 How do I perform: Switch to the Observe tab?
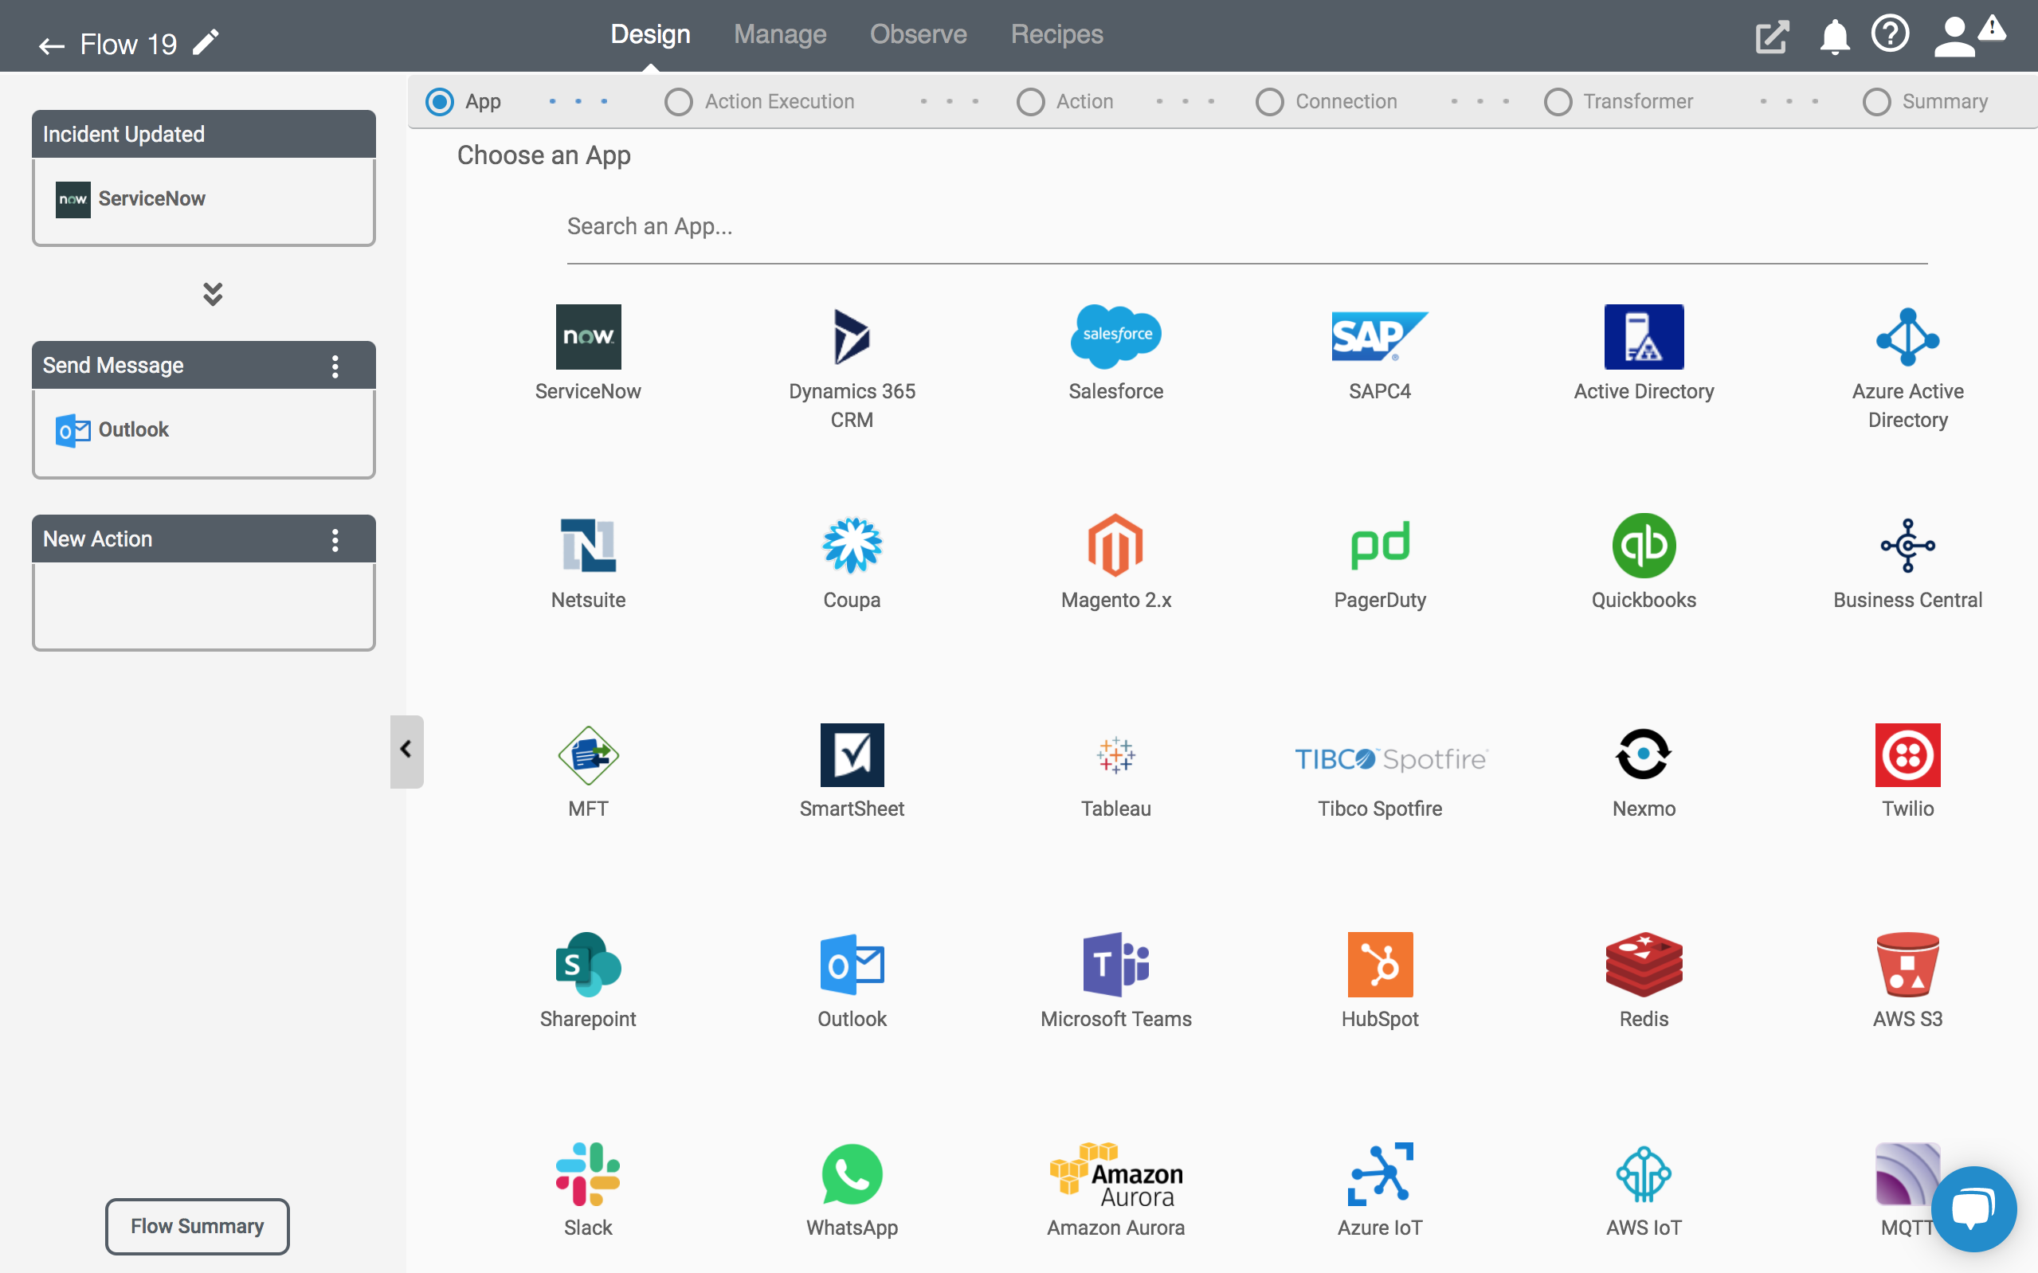918,34
